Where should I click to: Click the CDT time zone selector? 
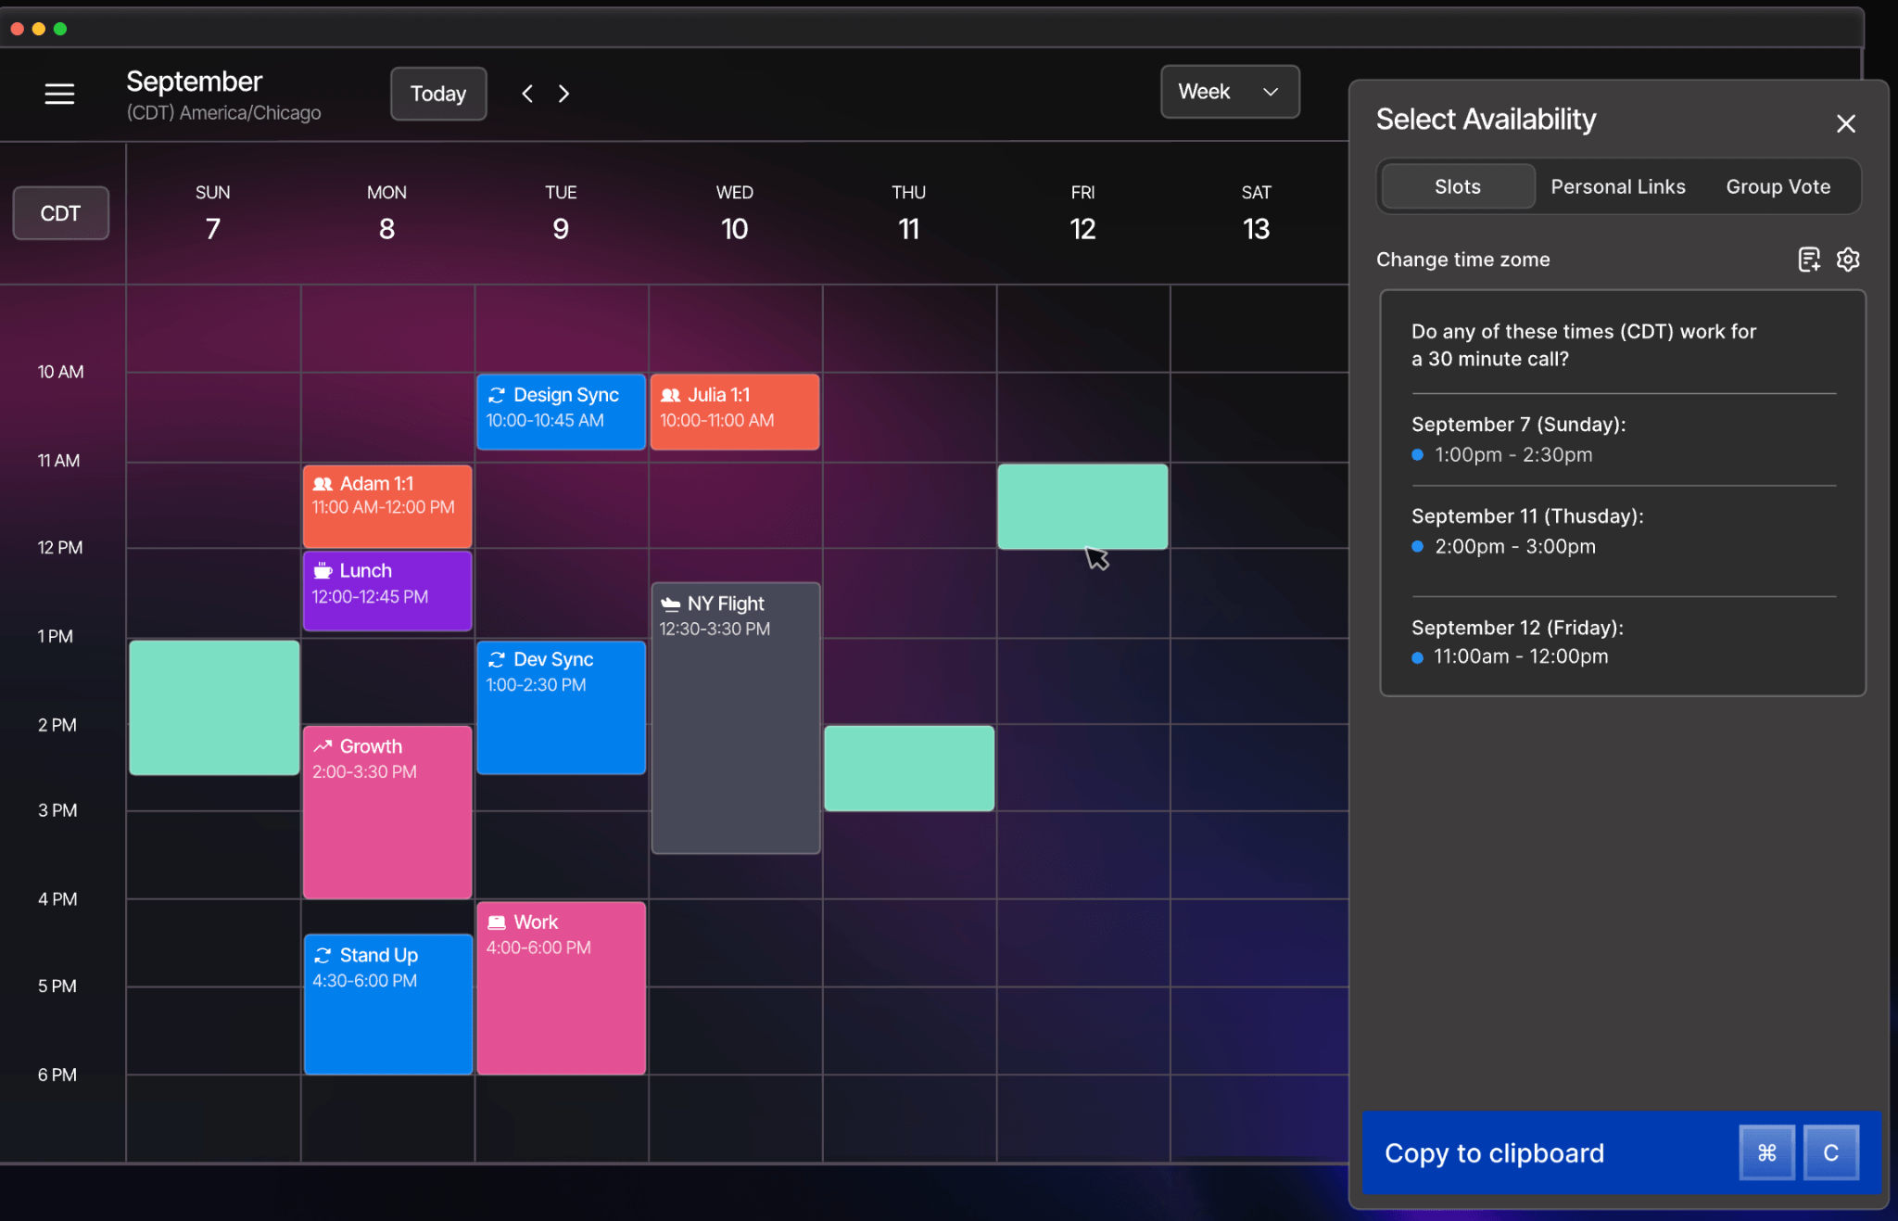[61, 213]
